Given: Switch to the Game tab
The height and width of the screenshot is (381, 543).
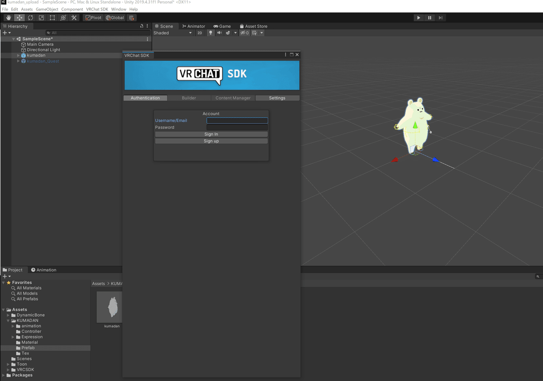Looking at the screenshot, I should 222,26.
